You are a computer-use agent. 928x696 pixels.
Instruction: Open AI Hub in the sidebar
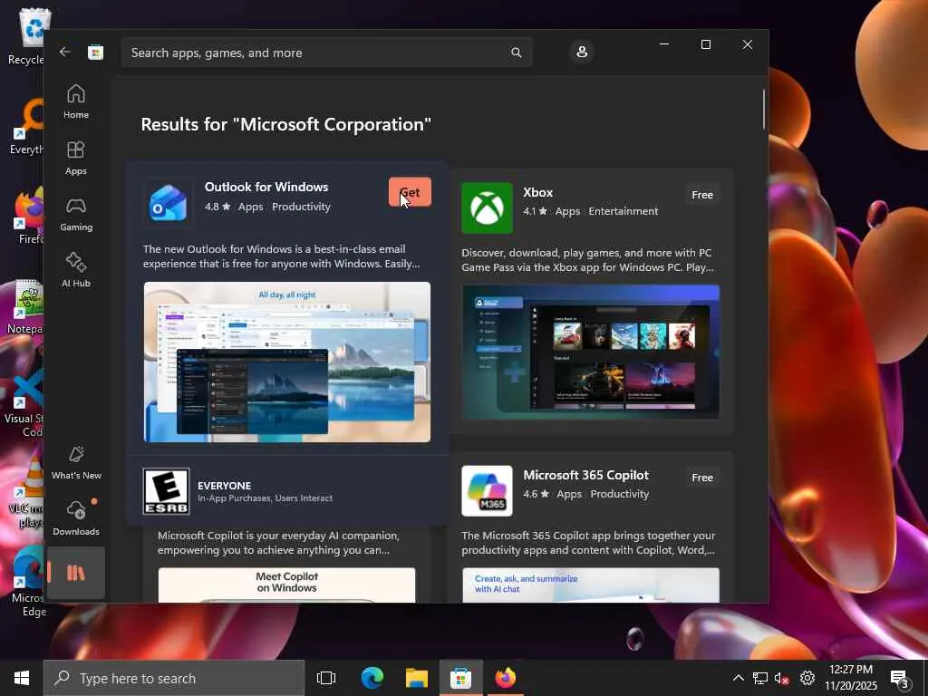click(x=76, y=270)
